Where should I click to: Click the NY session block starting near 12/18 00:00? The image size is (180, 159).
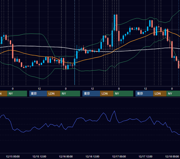pos(173,94)
